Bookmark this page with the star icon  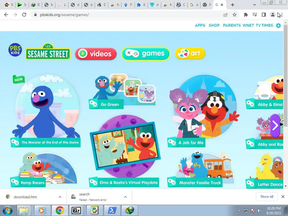pyautogui.click(x=234, y=15)
